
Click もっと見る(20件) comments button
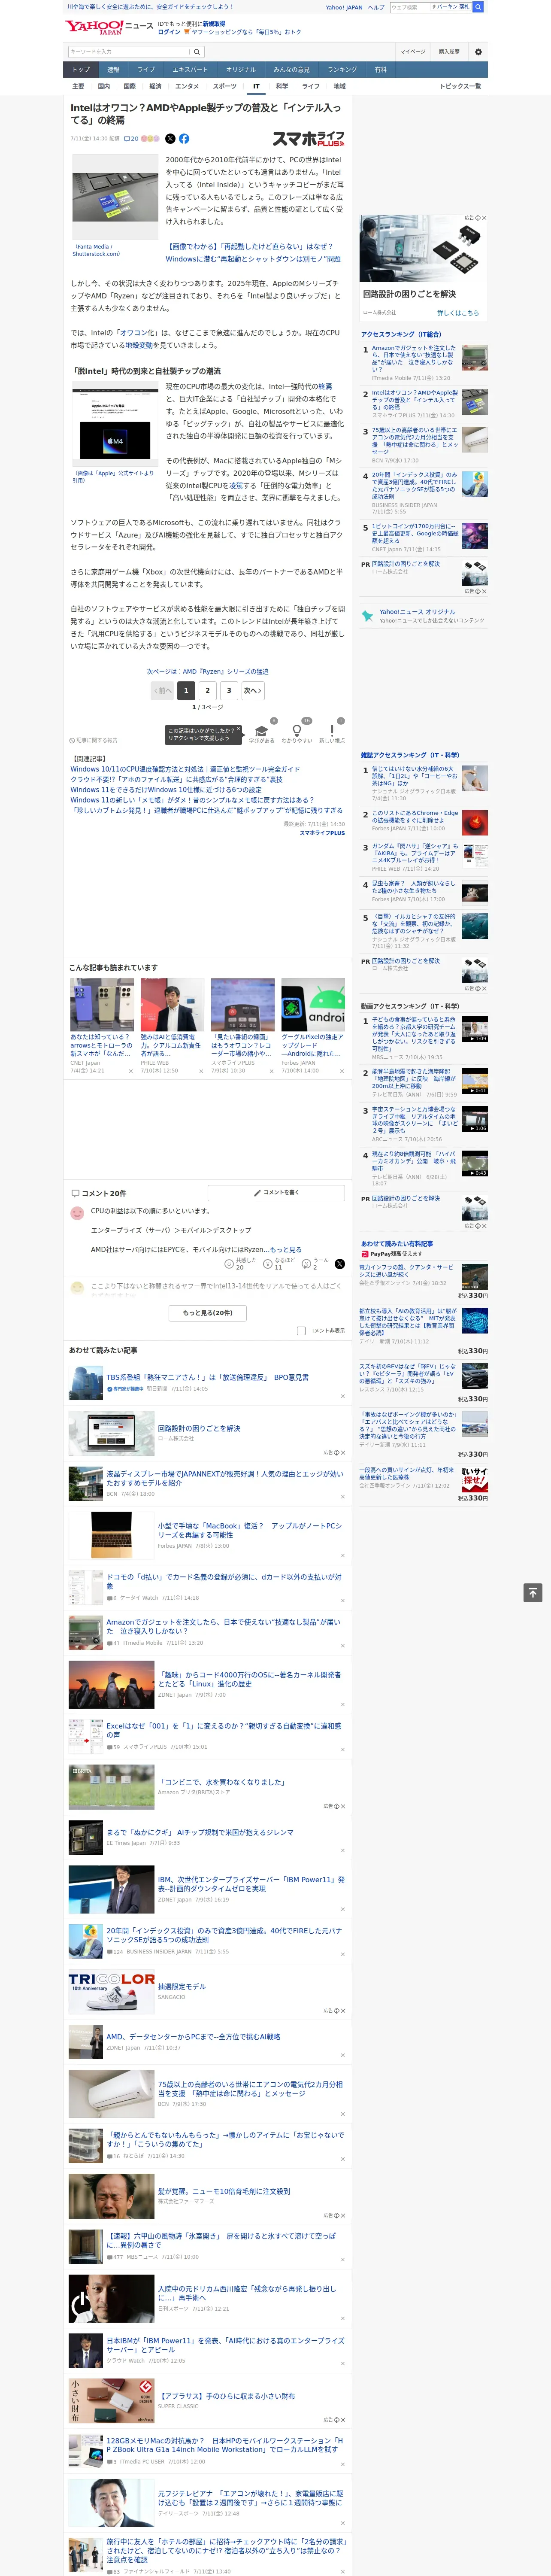click(x=207, y=1313)
